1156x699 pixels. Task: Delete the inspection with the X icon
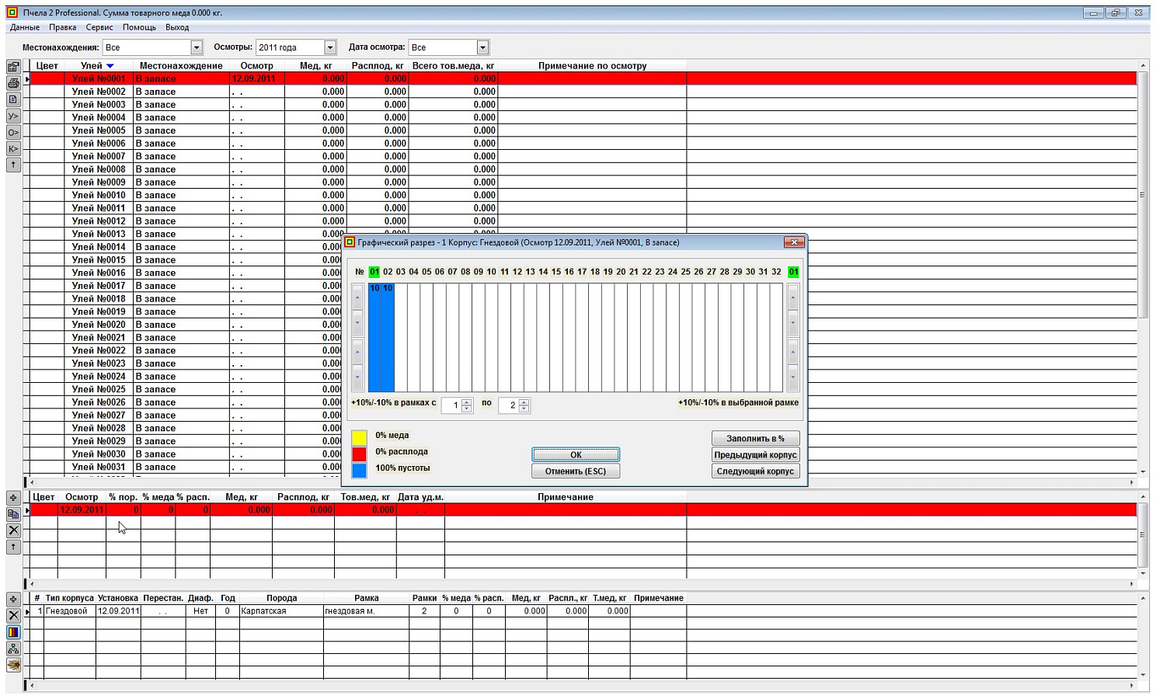tap(13, 530)
